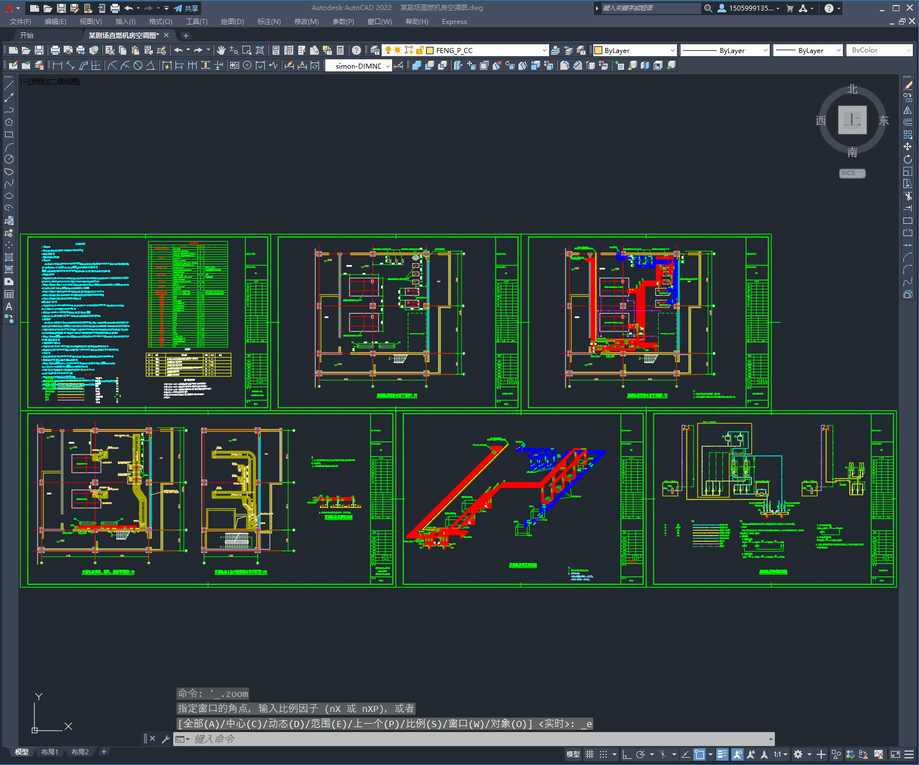
Task: Toggle the drawing grid display
Action: [589, 754]
